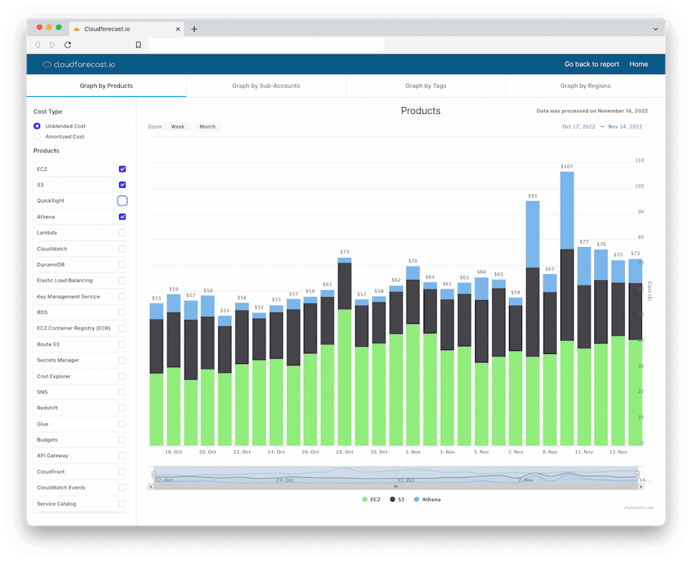Click navigator scrollbar left arrow

pyautogui.click(x=151, y=486)
